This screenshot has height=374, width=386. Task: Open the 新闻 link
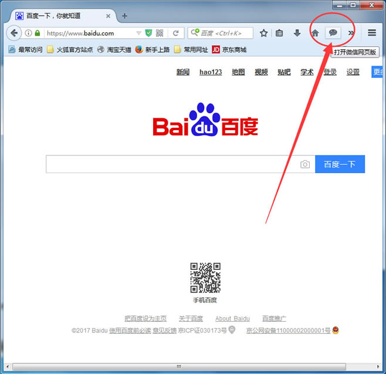coord(183,72)
